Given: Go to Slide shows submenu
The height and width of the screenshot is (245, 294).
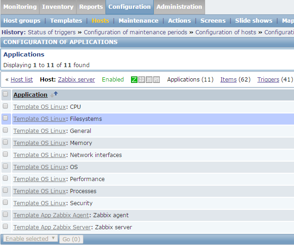Looking at the screenshot, I should 254,21.
